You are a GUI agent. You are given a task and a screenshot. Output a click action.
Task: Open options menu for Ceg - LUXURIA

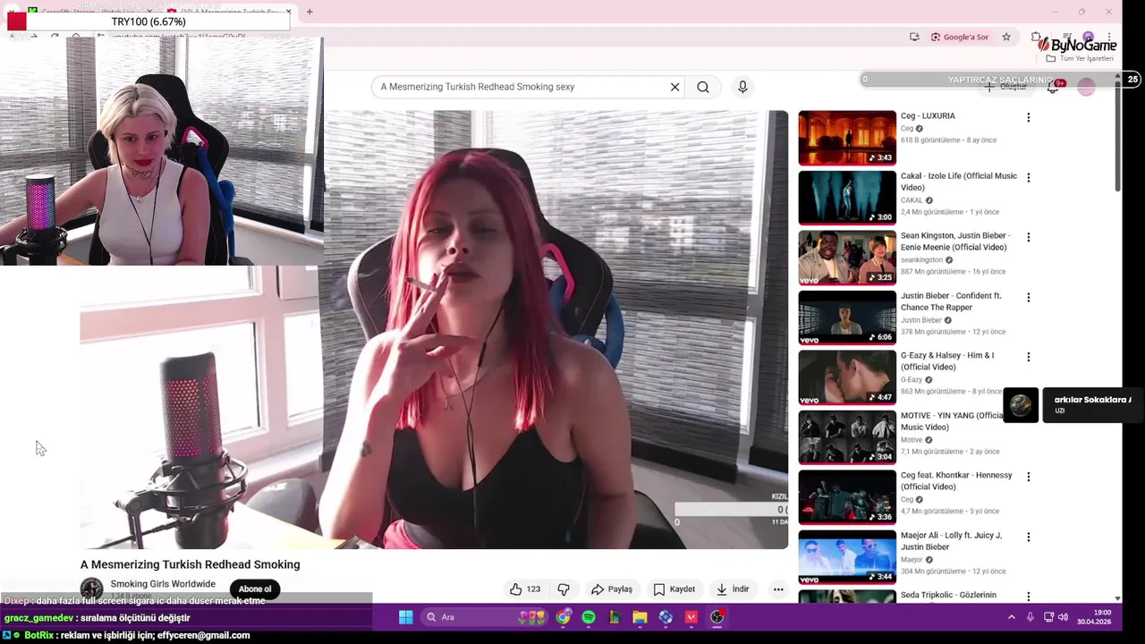[x=1028, y=117]
